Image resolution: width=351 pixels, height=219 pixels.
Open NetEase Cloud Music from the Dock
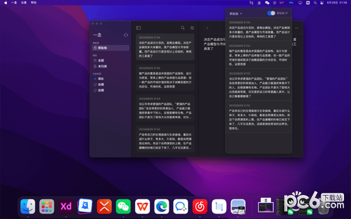(200, 206)
